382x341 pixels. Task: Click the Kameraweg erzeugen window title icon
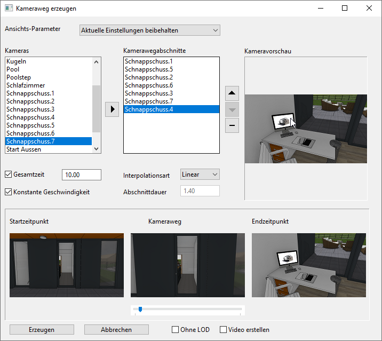click(x=9, y=9)
